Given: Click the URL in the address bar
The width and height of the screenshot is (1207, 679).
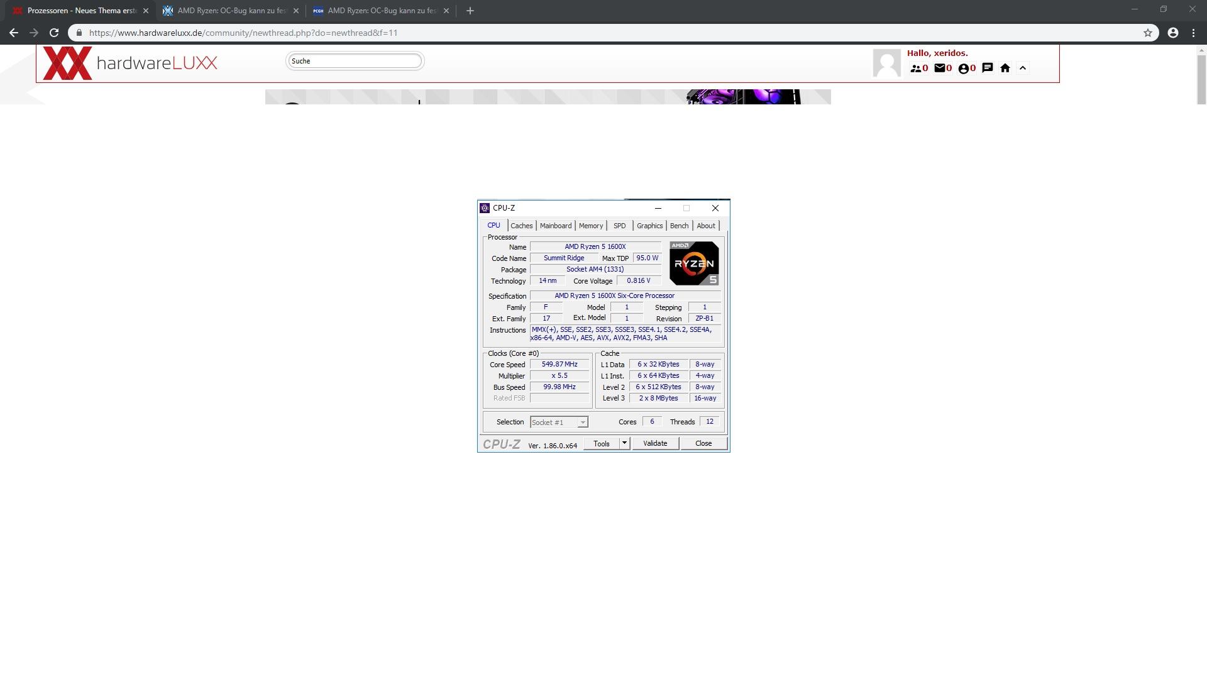Looking at the screenshot, I should tap(243, 33).
